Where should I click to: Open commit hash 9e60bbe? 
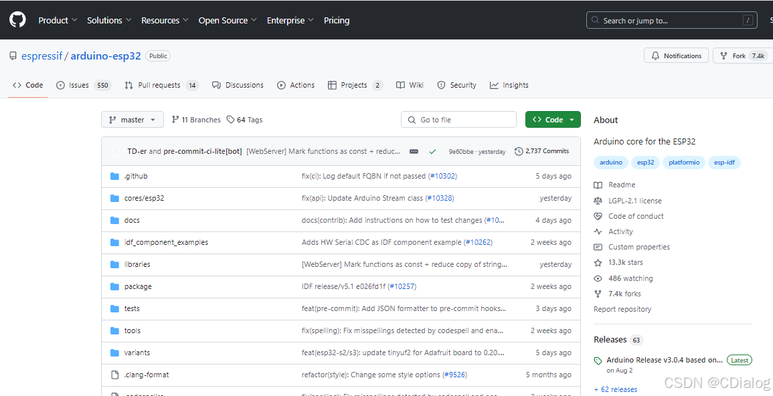pyautogui.click(x=459, y=152)
